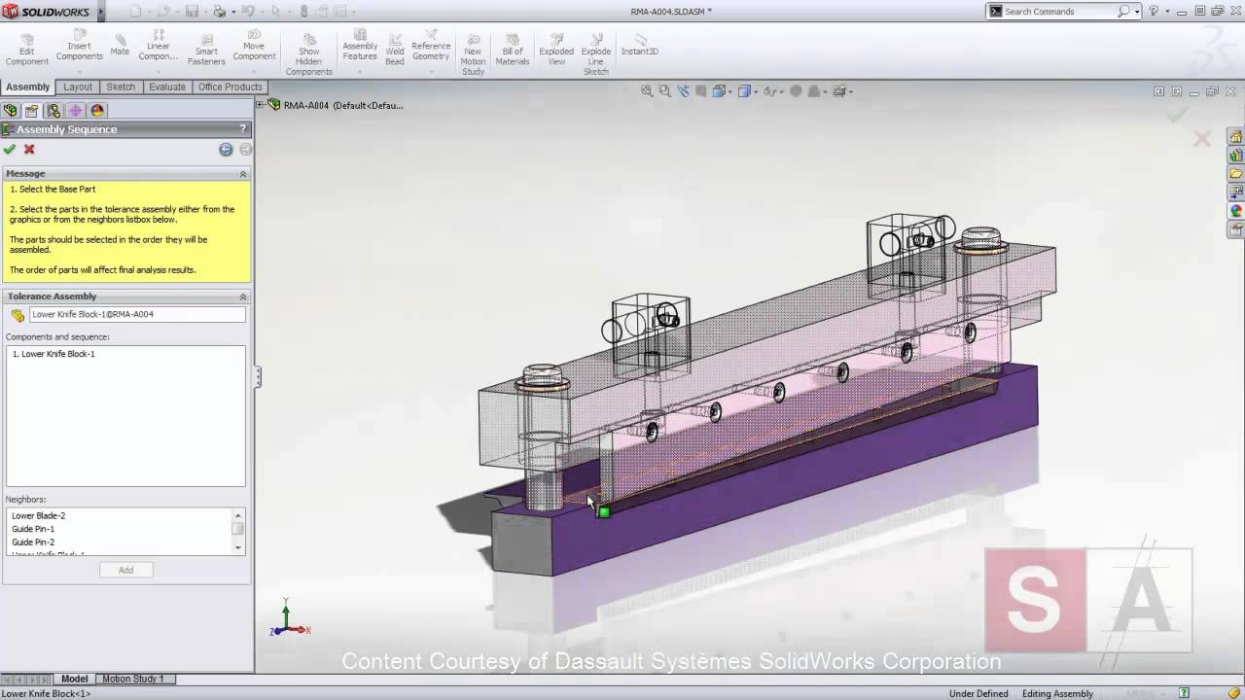
Task: Click Zoom to Area in view toolbar
Action: point(665,91)
